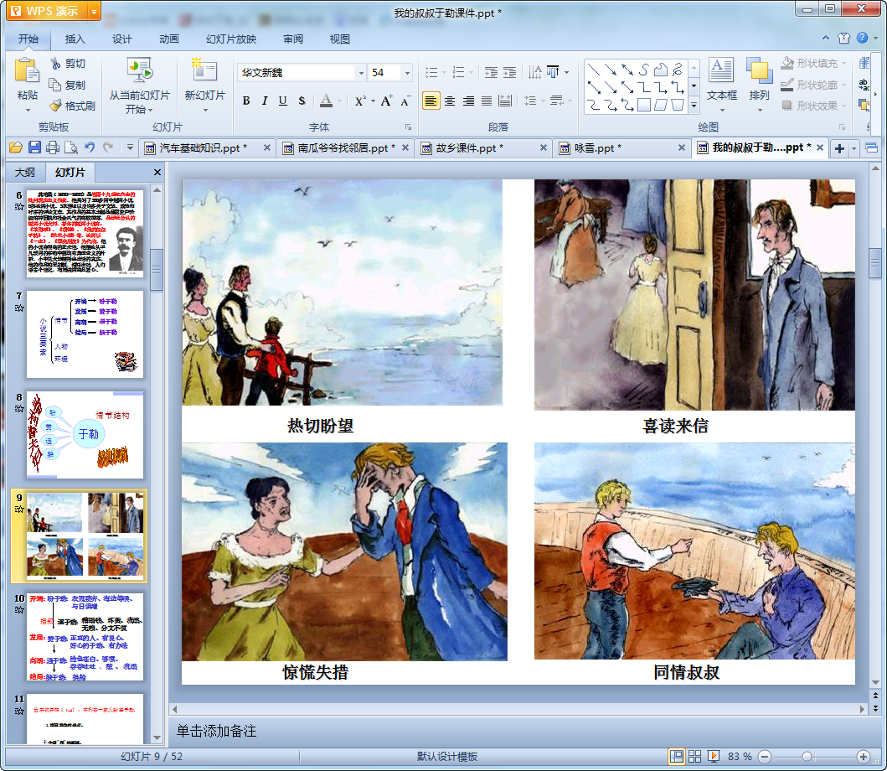Toggle Italic formatting
The width and height of the screenshot is (887, 771).
click(x=265, y=101)
